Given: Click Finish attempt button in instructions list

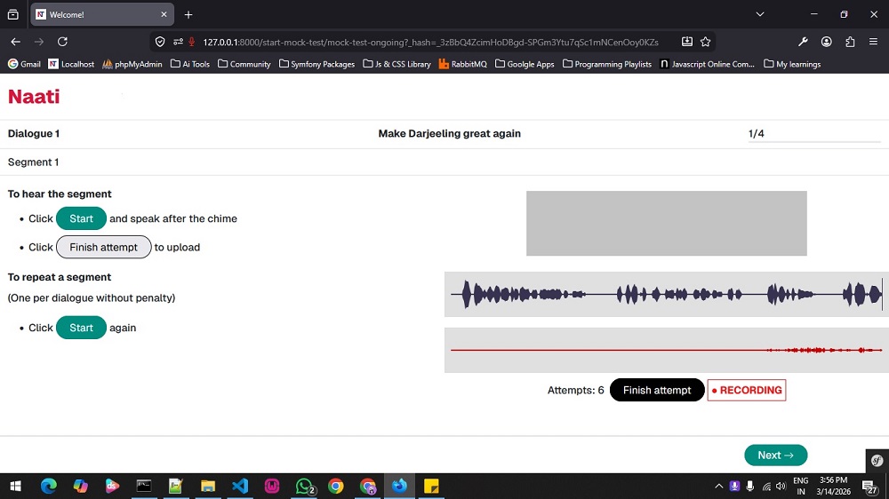Looking at the screenshot, I should pyautogui.click(x=104, y=247).
